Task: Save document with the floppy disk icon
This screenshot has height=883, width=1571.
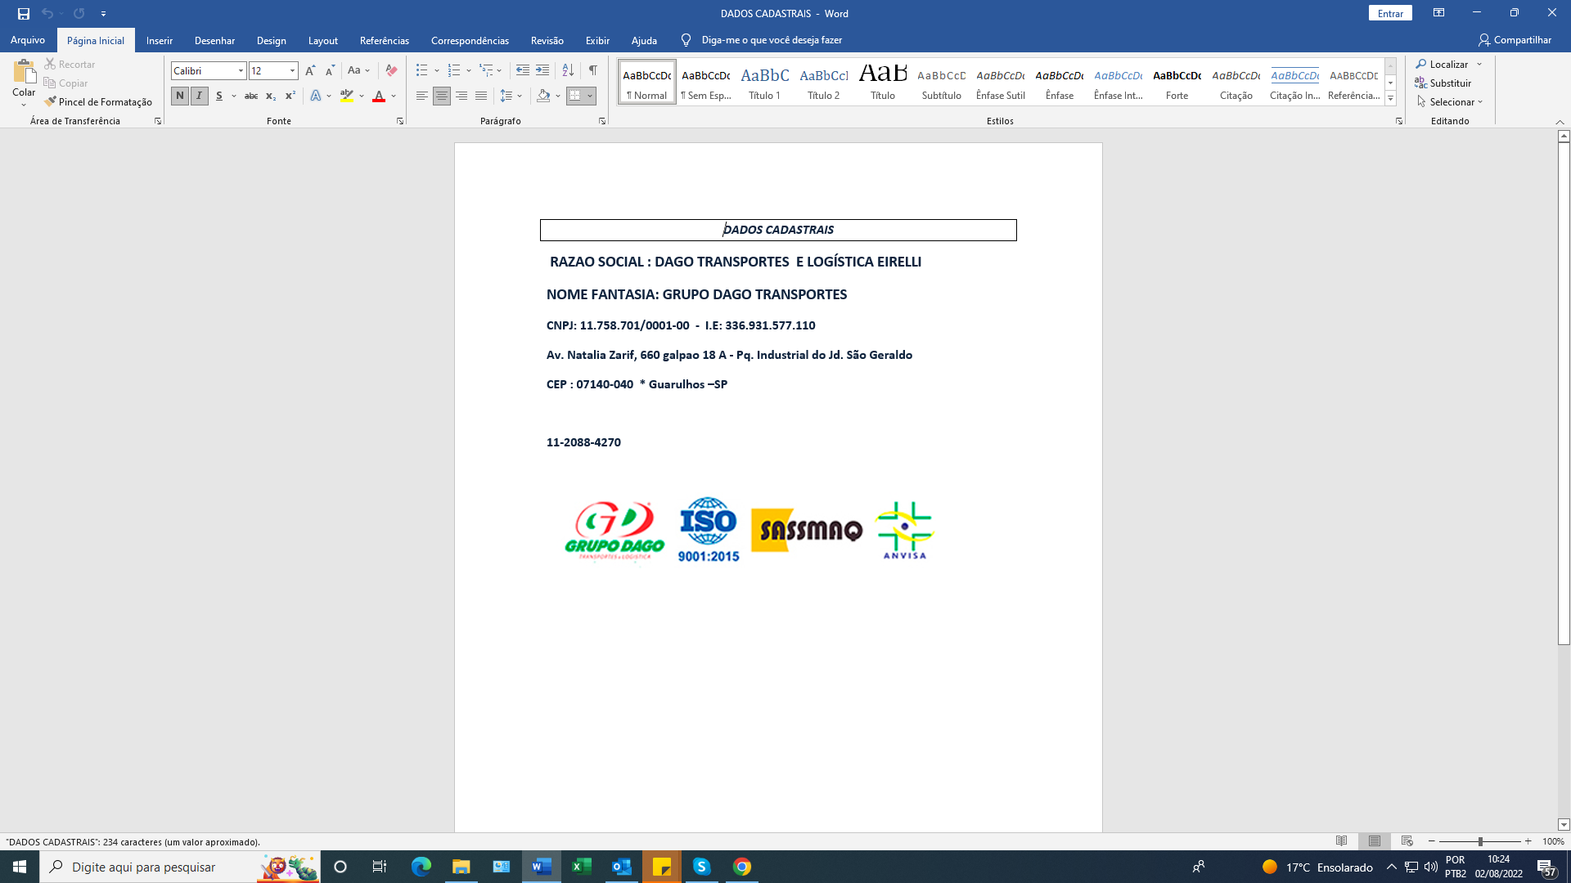Action: 24,14
